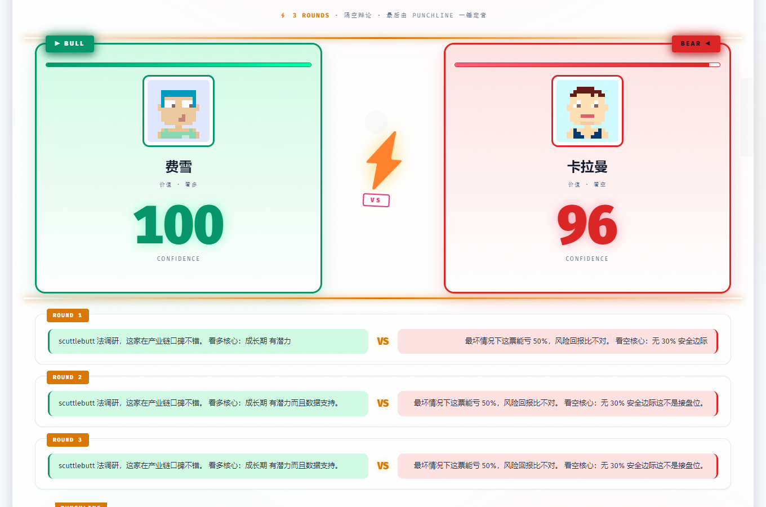The image size is (766, 507).
Task: Click the ROUND 2 label
Action: (x=68, y=377)
